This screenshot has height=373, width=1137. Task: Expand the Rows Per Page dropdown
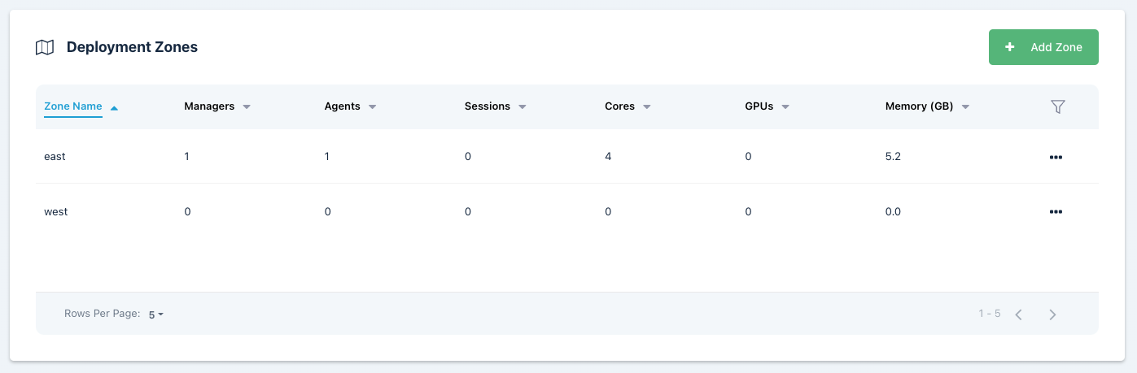tap(156, 314)
